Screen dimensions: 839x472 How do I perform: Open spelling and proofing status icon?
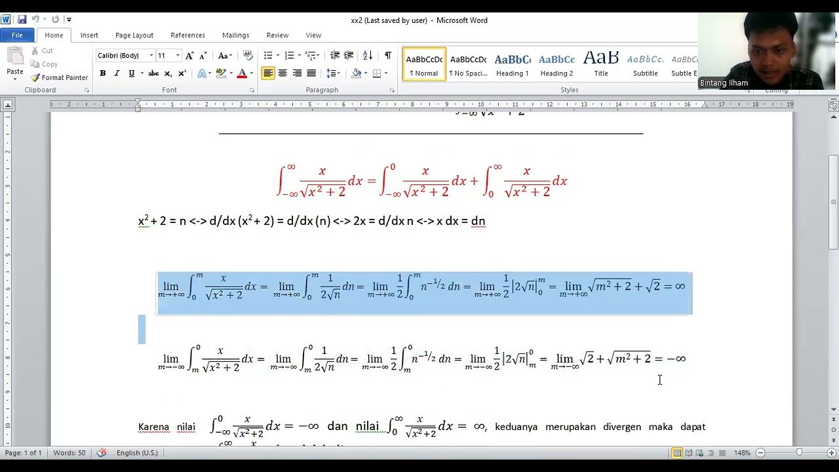tap(102, 452)
